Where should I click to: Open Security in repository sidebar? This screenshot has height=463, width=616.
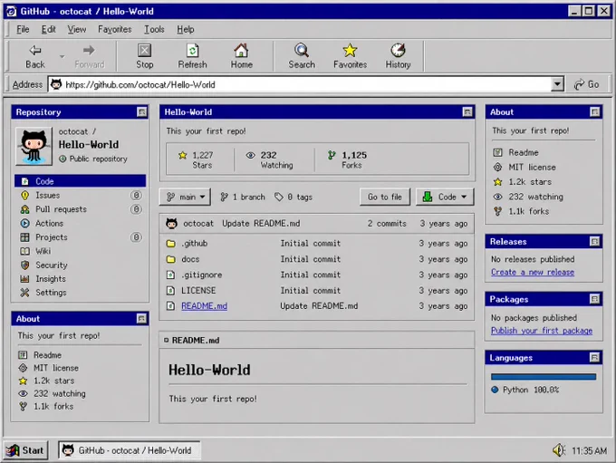tap(80, 265)
